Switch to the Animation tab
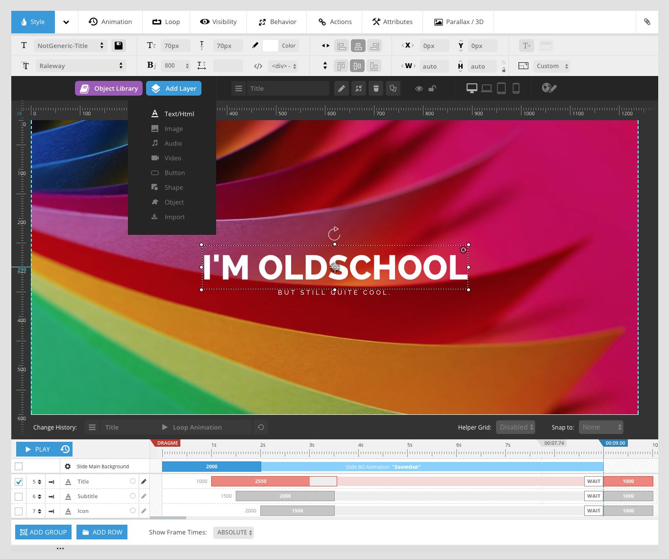The image size is (669, 559). pos(110,22)
